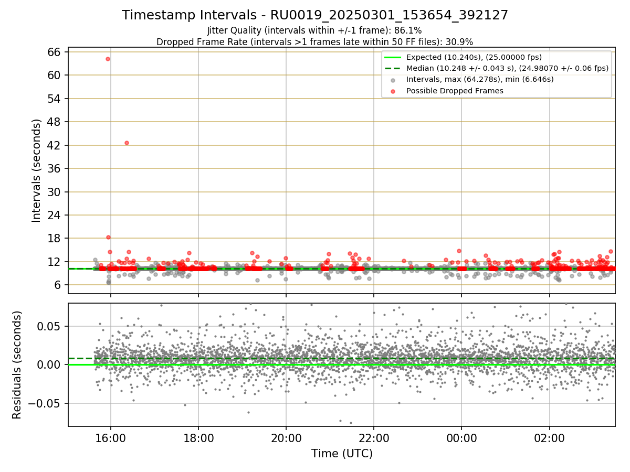This screenshot has width=630, height=472.
Task: Click the y-axis tick label "12"
Action: click(55, 262)
